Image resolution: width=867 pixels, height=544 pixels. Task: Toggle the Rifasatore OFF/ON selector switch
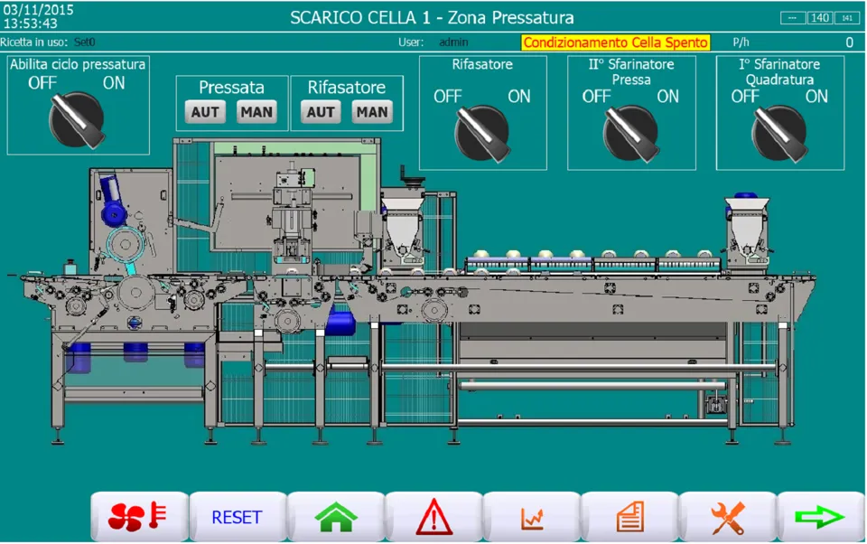[x=482, y=134]
